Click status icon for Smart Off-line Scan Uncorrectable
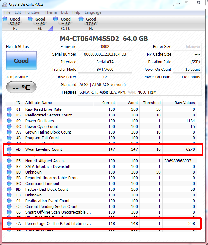This screenshot has height=245, width=208. [x=9, y=212]
